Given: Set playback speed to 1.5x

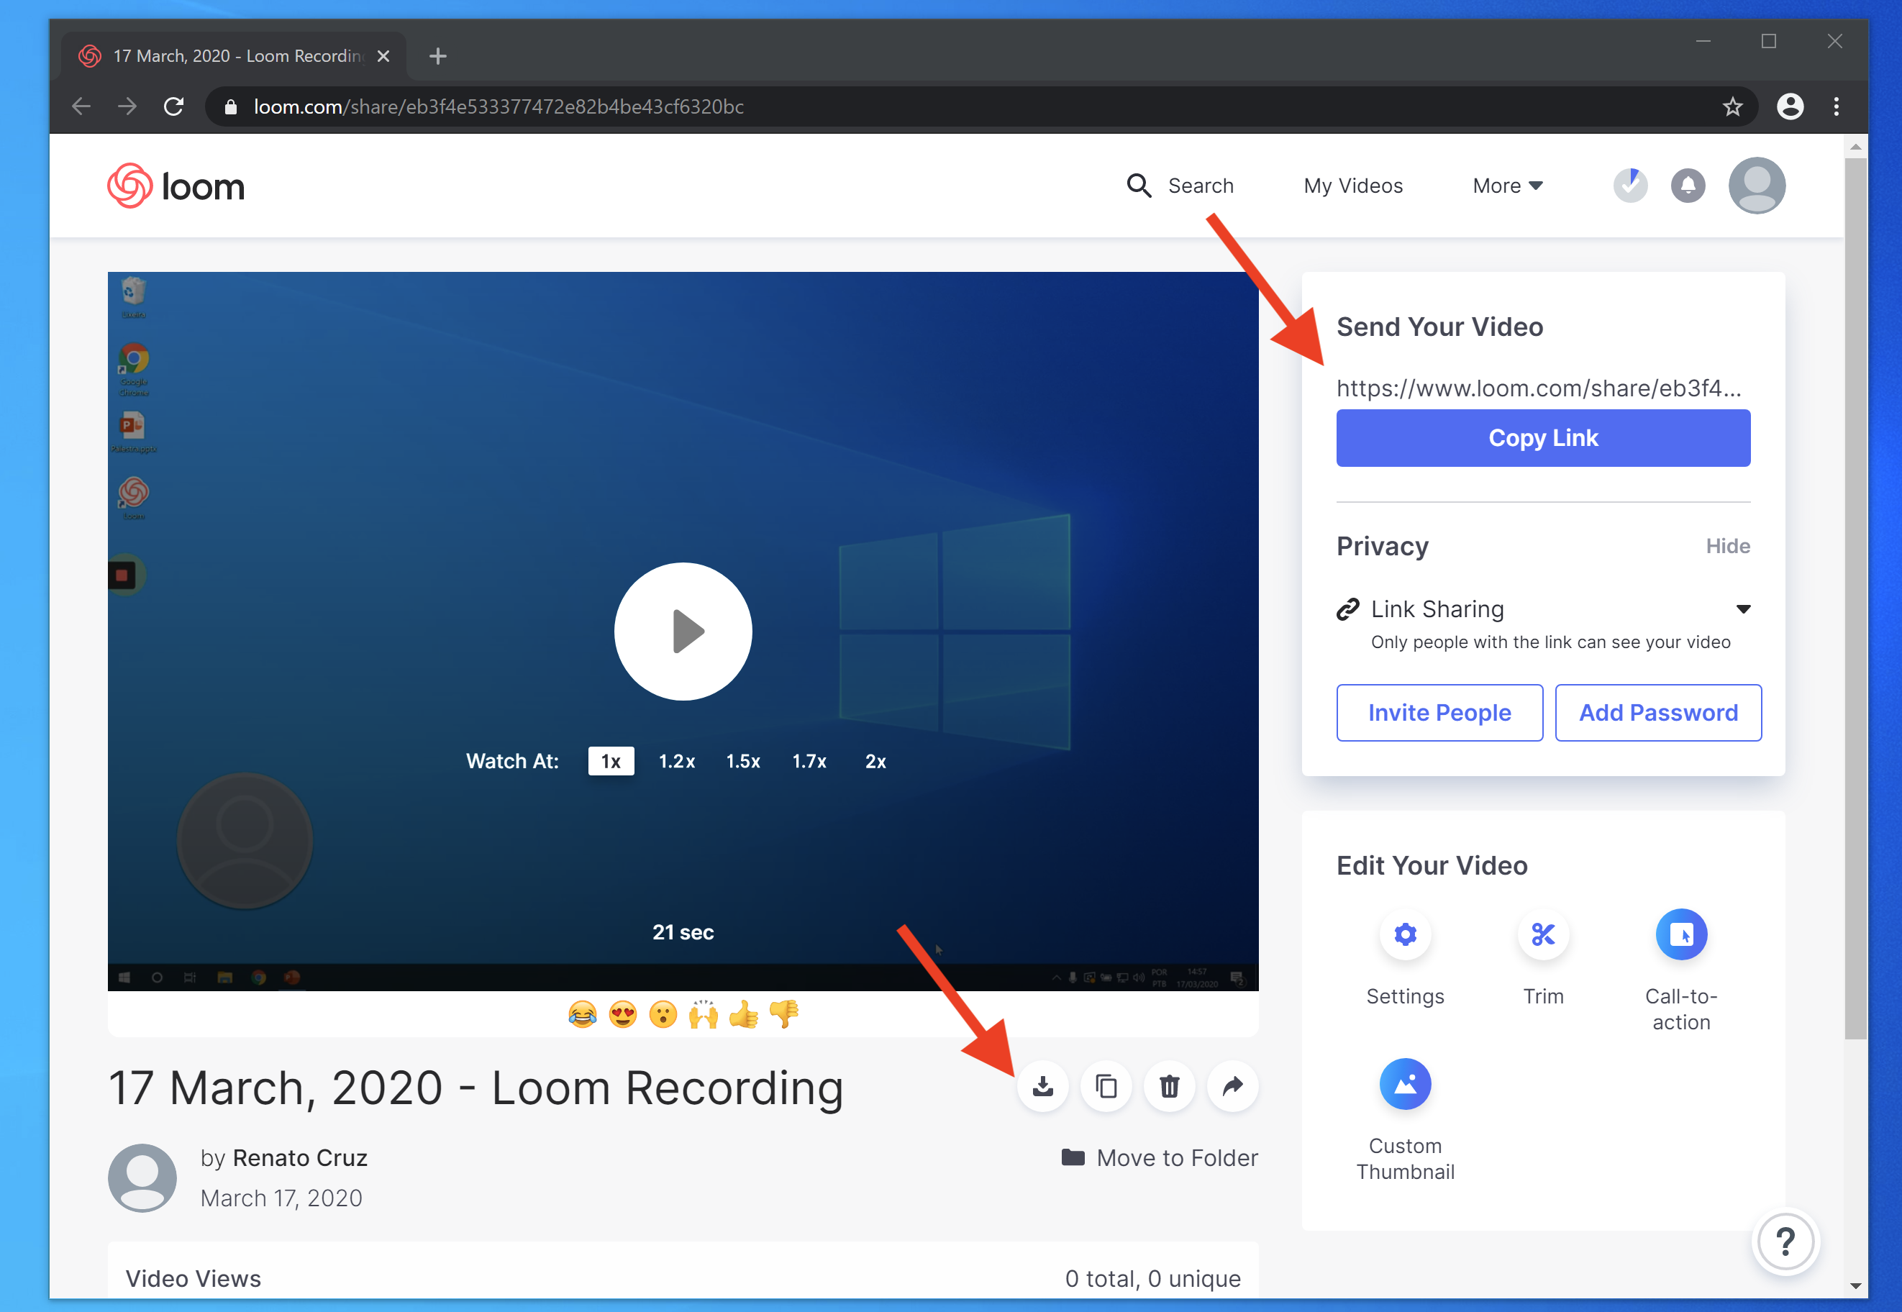Looking at the screenshot, I should [x=743, y=761].
